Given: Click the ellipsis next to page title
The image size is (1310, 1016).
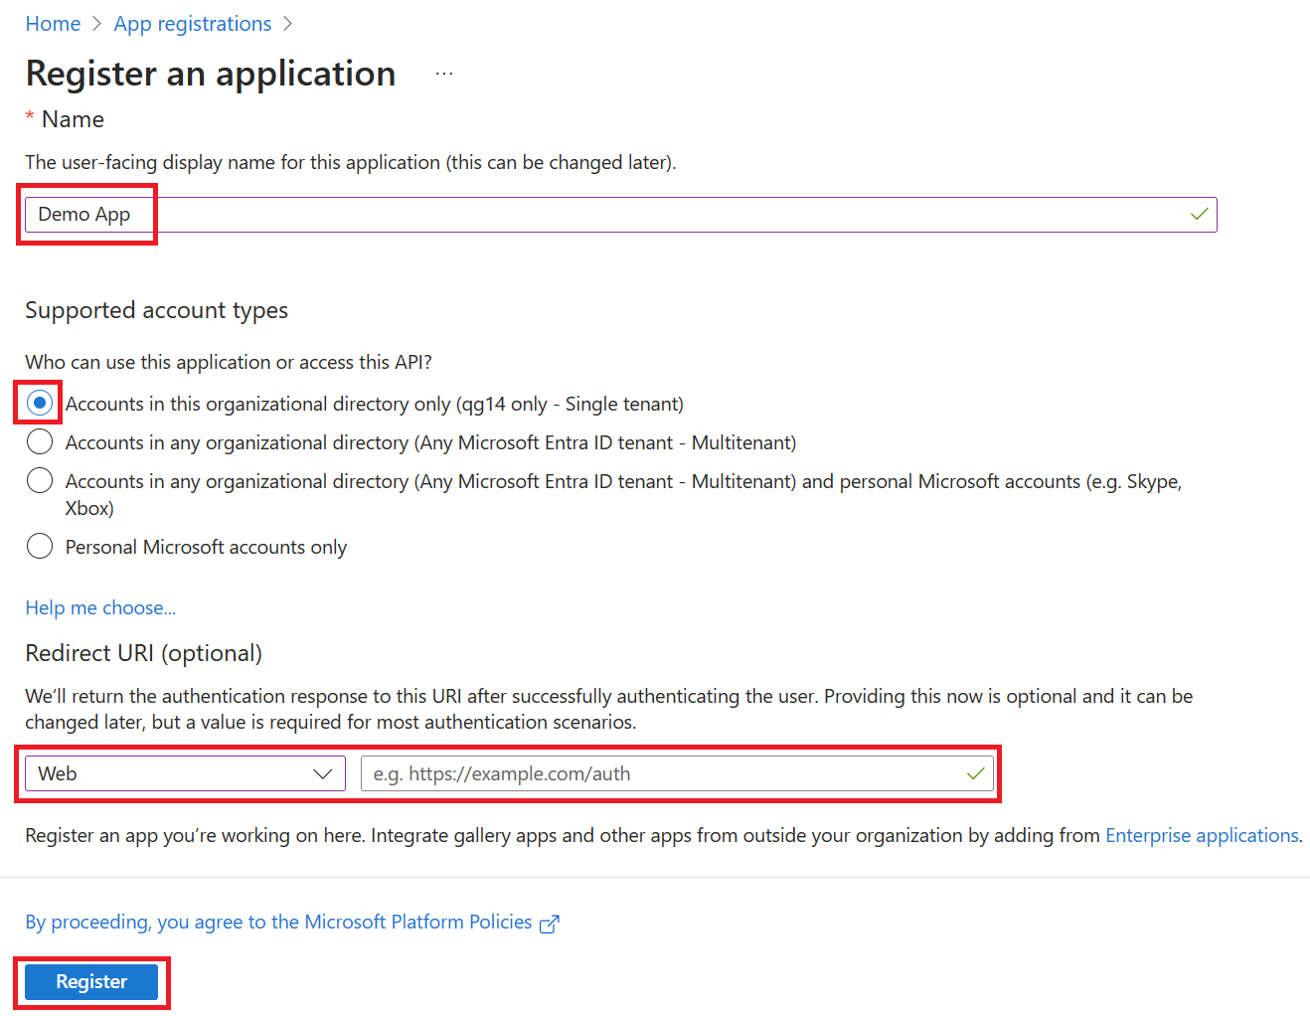Looking at the screenshot, I should (443, 72).
